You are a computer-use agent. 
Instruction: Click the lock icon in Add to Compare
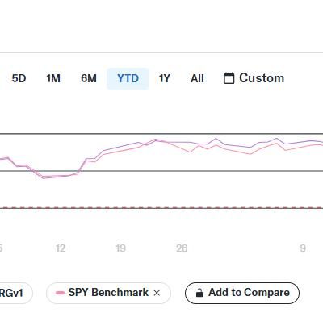point(199,293)
